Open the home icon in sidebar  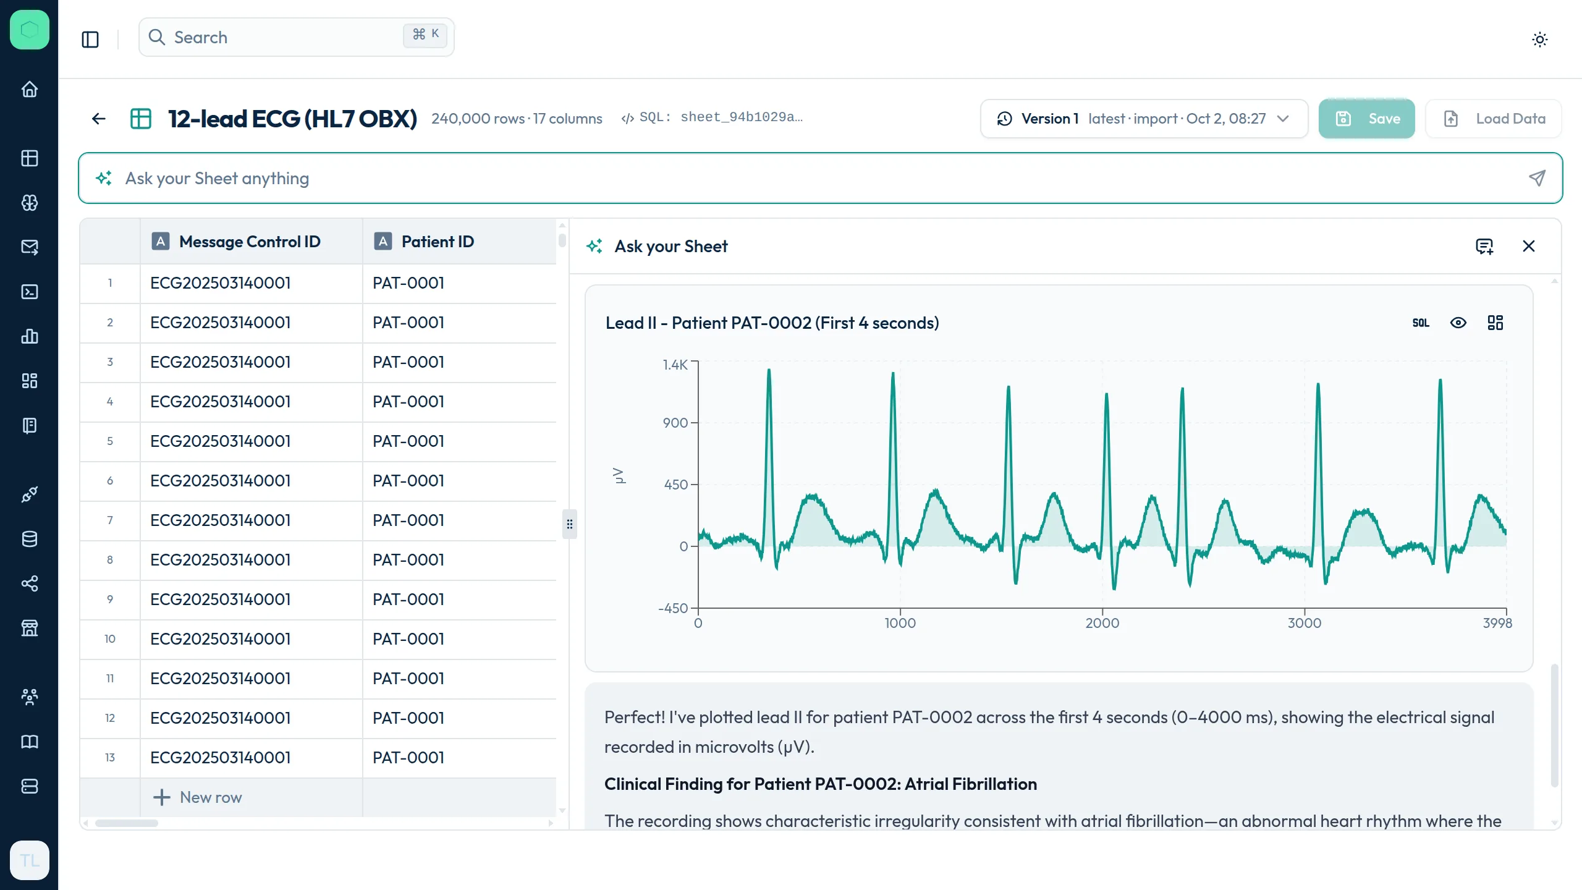pos(29,90)
